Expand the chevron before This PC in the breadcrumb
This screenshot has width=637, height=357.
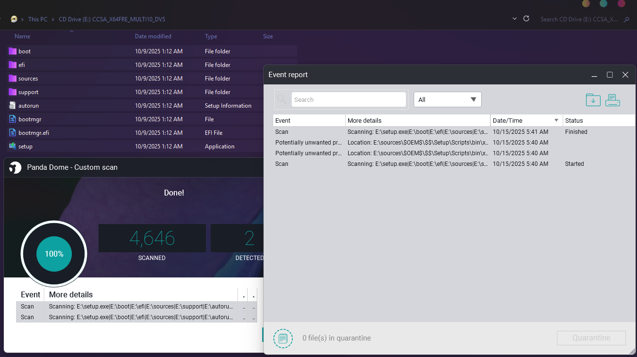(23, 19)
